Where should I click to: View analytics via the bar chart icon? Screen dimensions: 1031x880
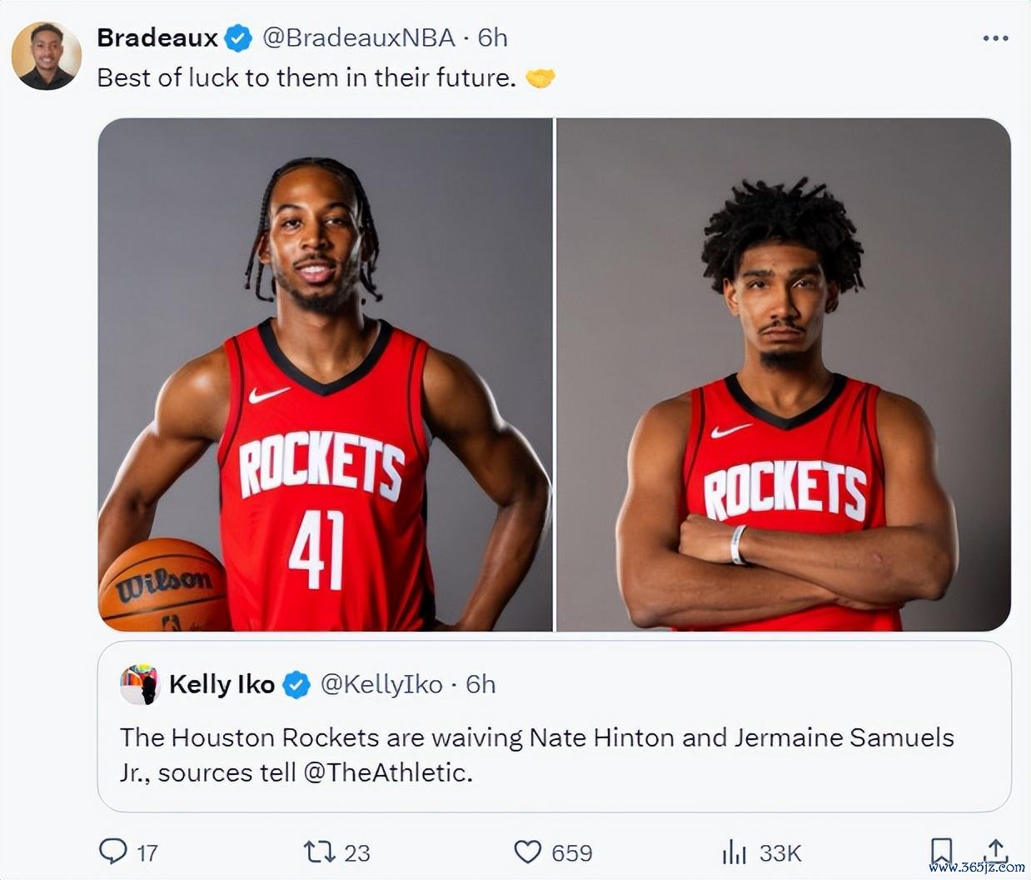tap(735, 852)
